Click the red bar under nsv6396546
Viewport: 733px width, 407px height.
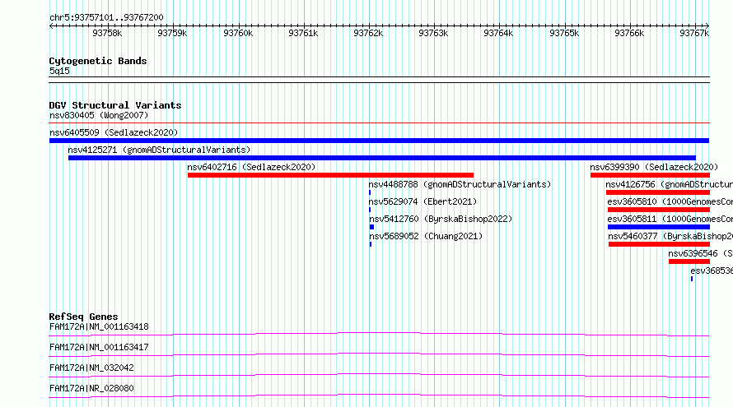point(689,261)
